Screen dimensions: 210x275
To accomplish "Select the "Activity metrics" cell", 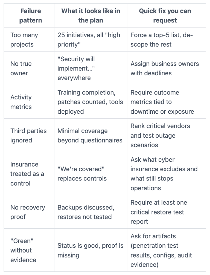I will point(21,102).
